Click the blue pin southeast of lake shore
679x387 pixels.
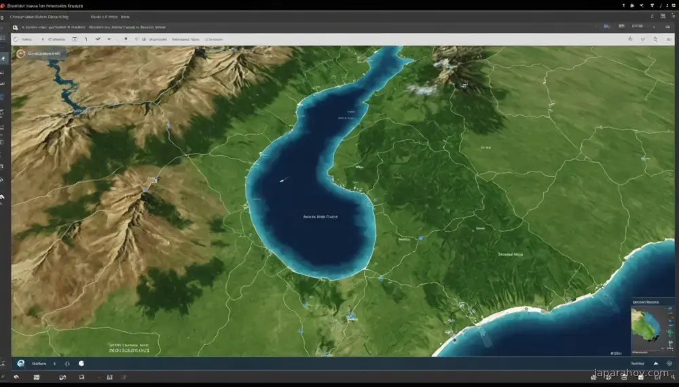tap(381, 279)
